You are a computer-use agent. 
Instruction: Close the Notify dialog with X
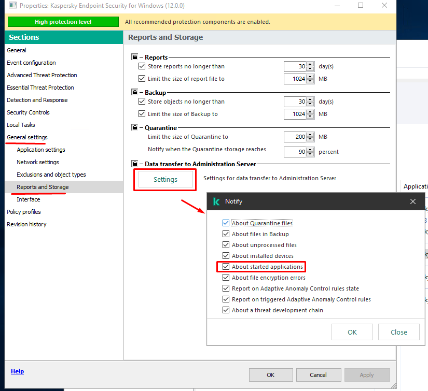point(413,201)
